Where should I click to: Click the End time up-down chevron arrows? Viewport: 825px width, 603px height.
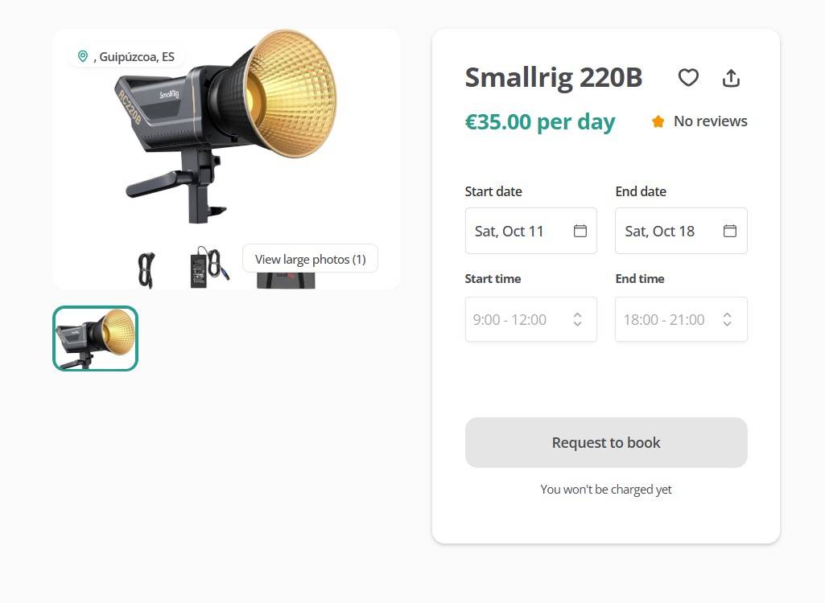point(727,319)
